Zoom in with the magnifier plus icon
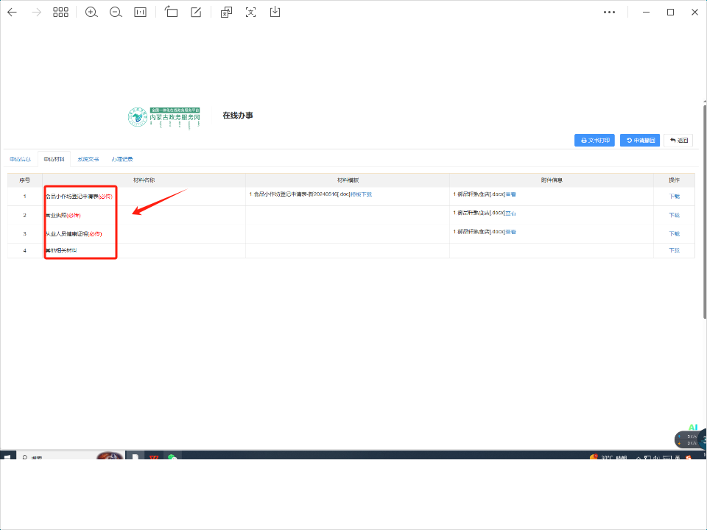 click(91, 13)
